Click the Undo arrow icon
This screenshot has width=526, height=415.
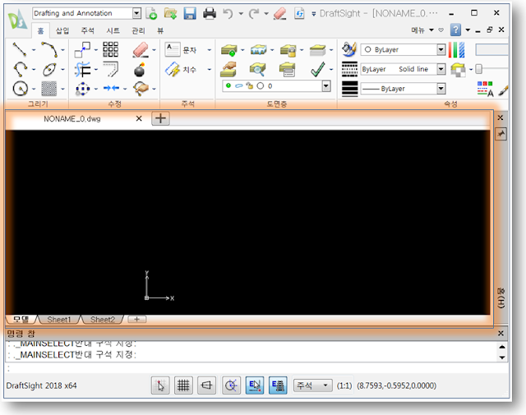(x=228, y=14)
